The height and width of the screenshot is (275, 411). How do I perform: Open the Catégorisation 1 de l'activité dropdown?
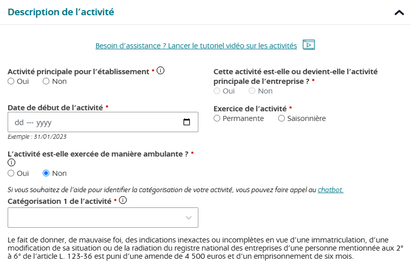tap(103, 218)
